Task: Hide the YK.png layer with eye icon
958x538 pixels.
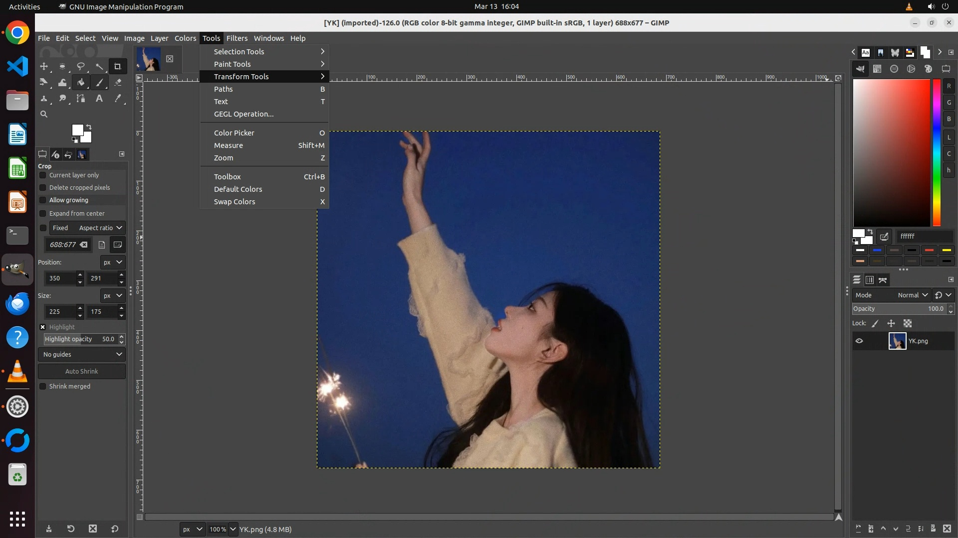Action: coord(859,341)
